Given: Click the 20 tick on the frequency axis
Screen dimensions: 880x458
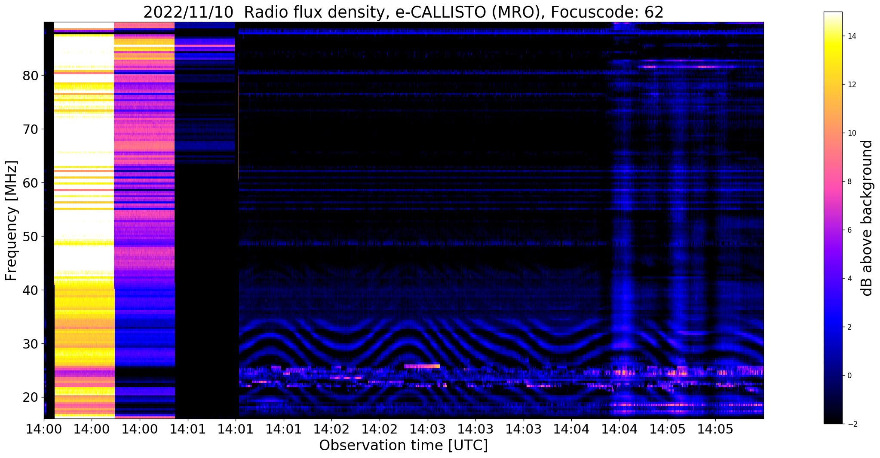Looking at the screenshot, I should (x=31, y=397).
